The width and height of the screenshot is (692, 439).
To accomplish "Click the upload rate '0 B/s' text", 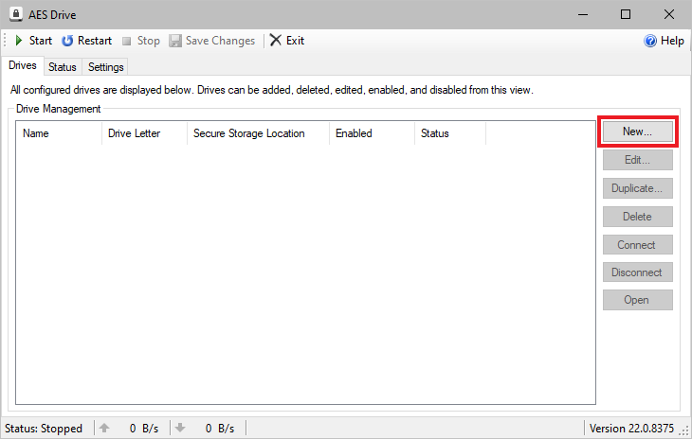I will point(144,429).
